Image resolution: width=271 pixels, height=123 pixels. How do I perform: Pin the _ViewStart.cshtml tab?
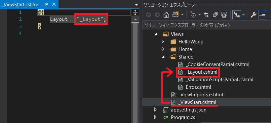pos(46,4)
